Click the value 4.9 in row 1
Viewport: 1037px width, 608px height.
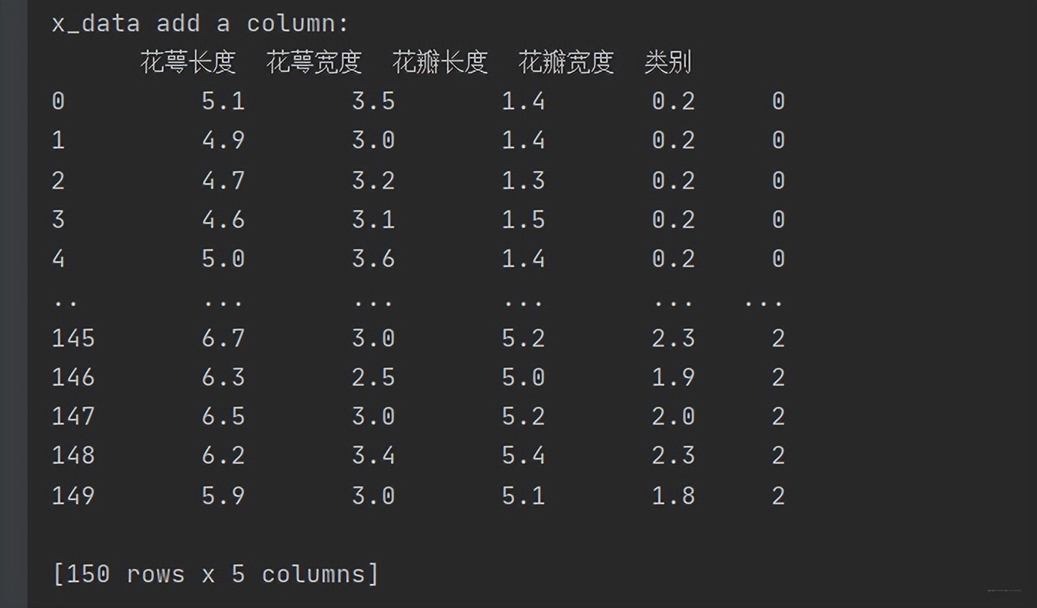(x=223, y=140)
